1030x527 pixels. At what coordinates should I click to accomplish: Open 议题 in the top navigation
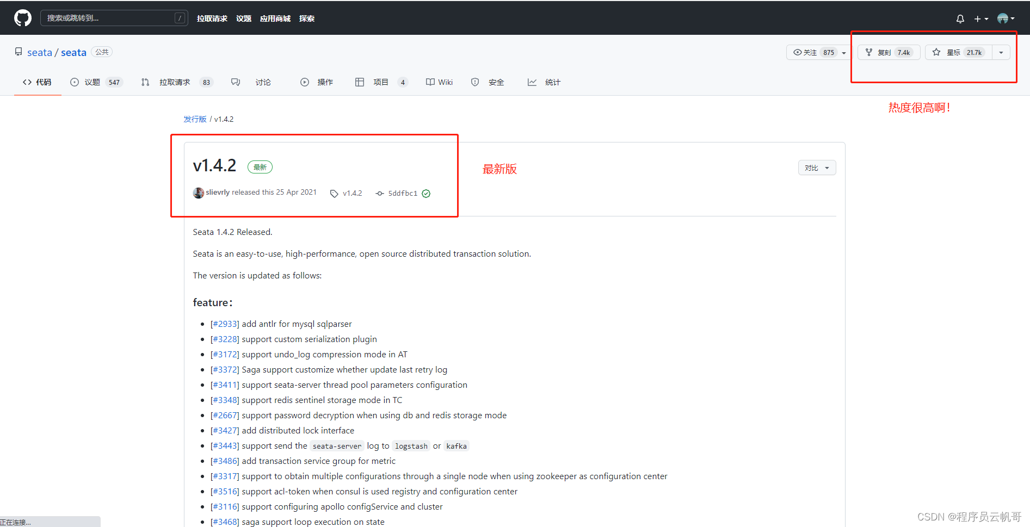point(244,18)
